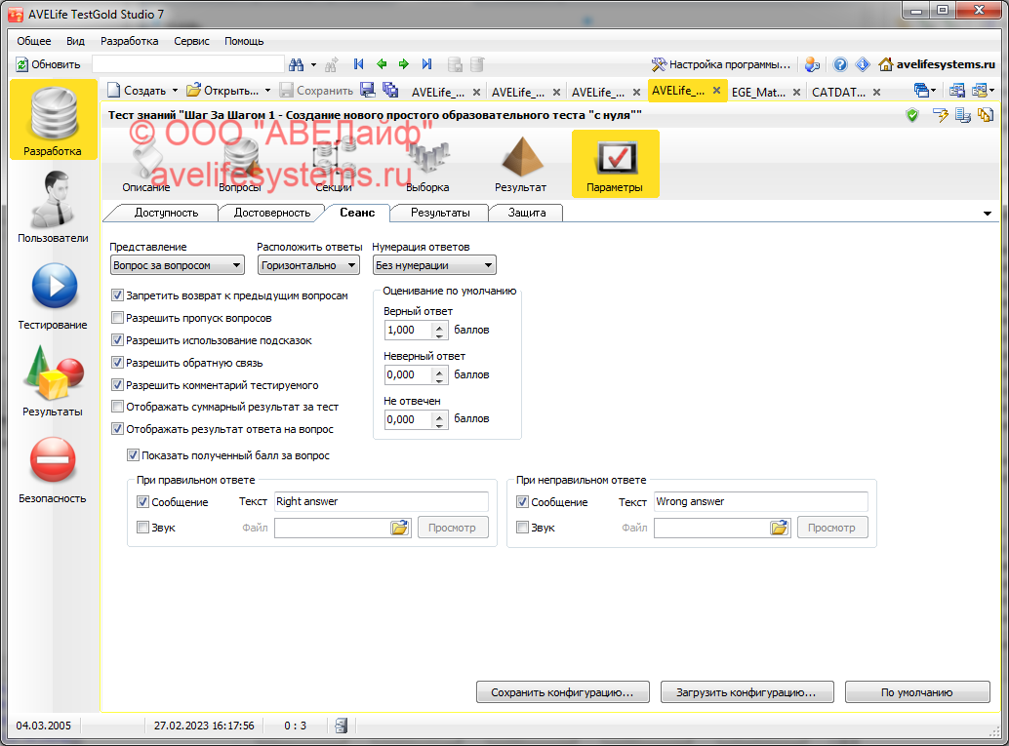
Task: Uncheck Разрешить обратную связь
Action: (118, 363)
